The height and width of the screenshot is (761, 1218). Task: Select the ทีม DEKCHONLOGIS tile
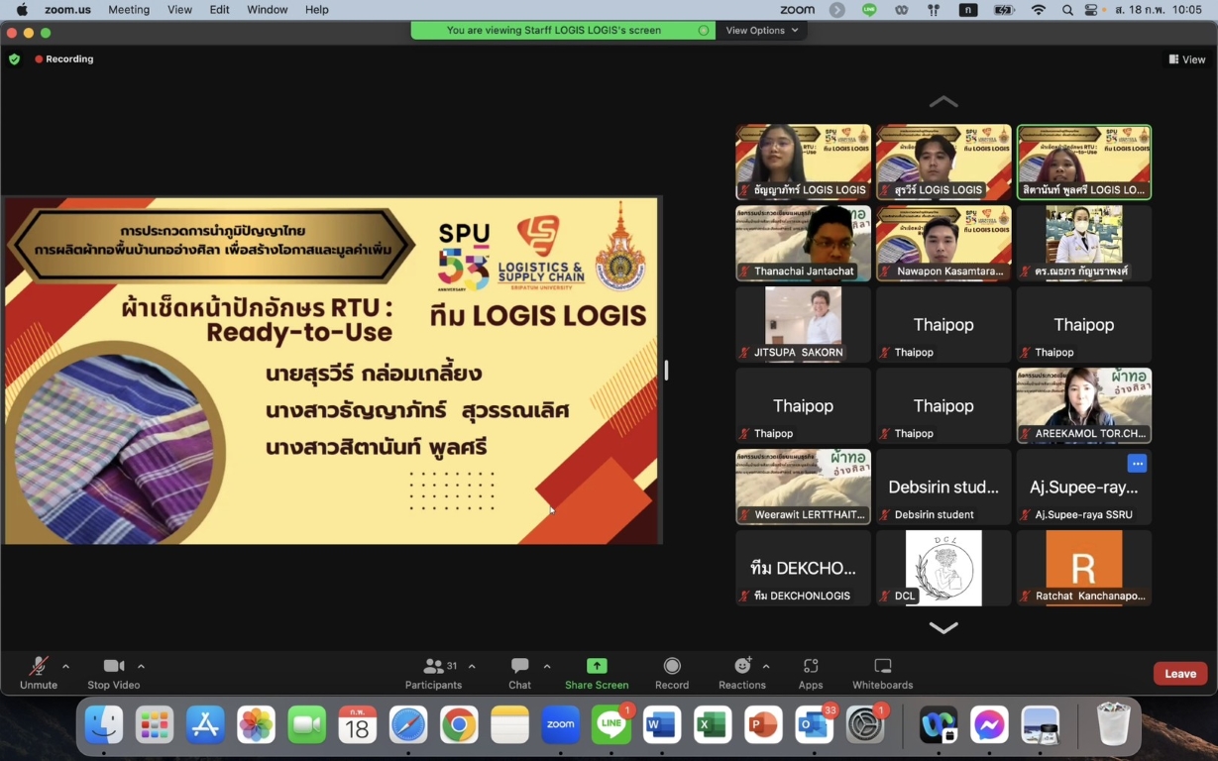click(x=803, y=569)
